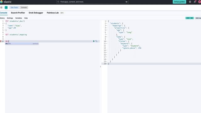This screenshot has width=201, height=113.
Task: Click the "age":20 line in the editor
Action: (12, 28)
